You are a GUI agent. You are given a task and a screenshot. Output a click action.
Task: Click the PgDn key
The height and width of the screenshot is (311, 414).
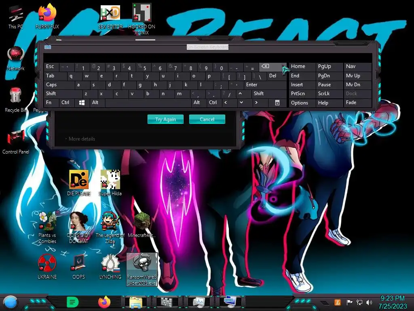[329, 76]
